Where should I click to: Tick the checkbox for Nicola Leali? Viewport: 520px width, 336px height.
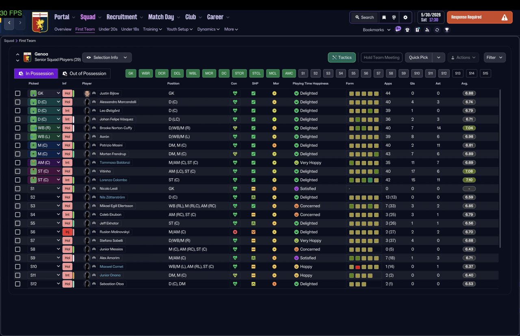(17, 189)
